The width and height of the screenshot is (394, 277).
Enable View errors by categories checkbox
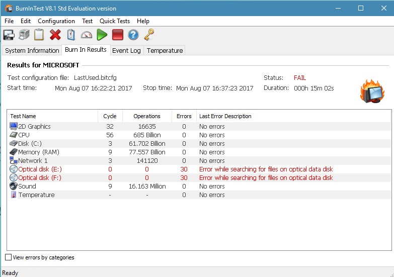8,257
